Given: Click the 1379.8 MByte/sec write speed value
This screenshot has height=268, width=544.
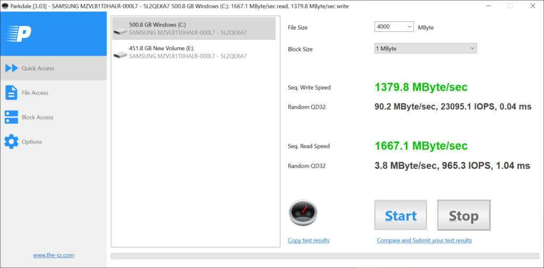Looking at the screenshot, I should (x=421, y=87).
